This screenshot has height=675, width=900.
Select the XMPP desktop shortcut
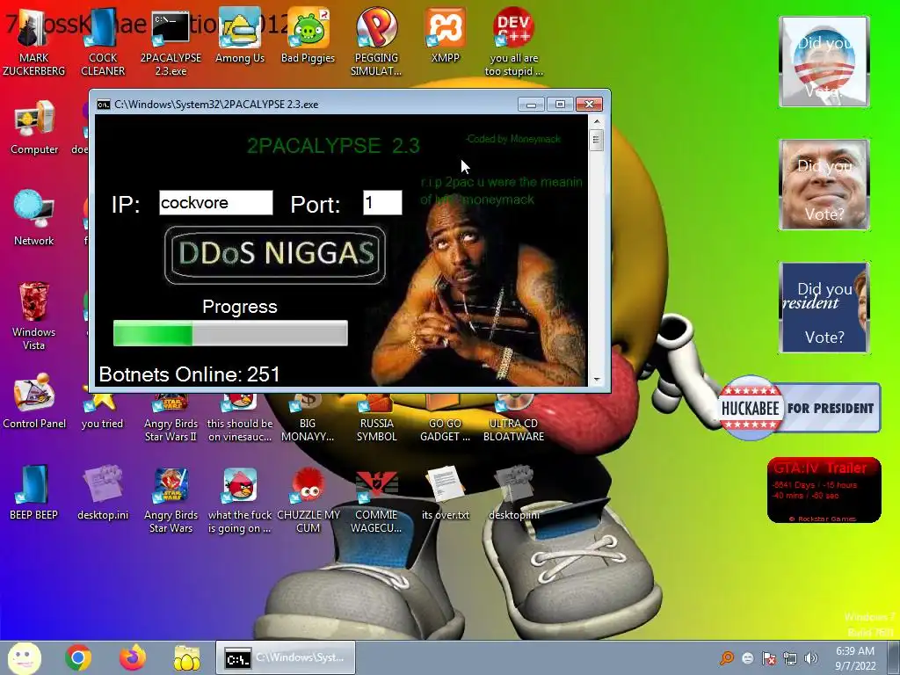pos(446,37)
